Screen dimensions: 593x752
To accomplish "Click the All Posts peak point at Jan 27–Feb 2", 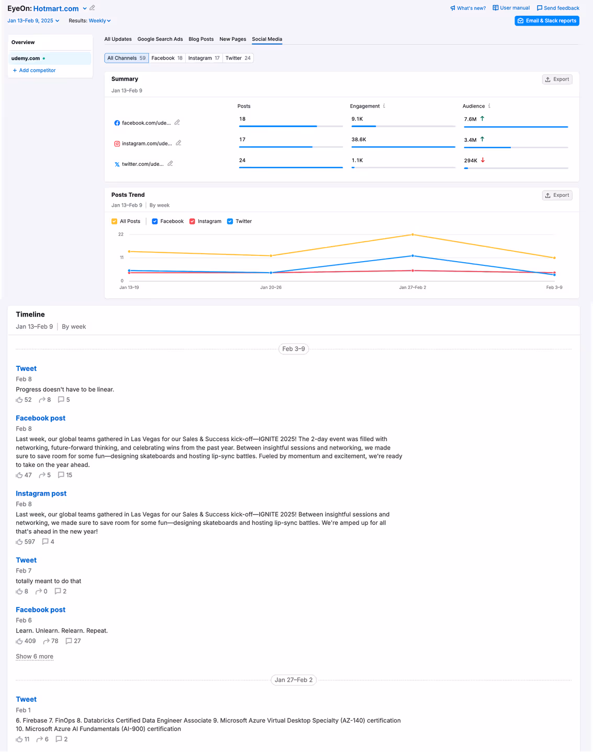I will tap(413, 234).
